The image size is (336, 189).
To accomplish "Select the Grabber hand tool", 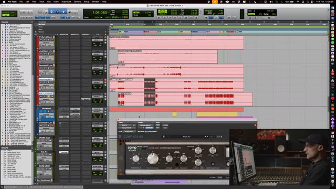I will coord(64,12).
